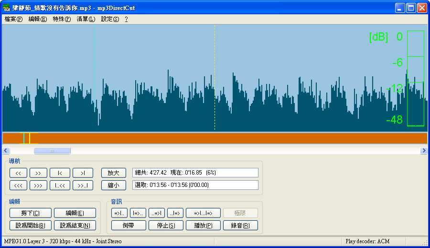Jump to beginning with |< button
Screen dimensions: 430x248
tap(60, 173)
